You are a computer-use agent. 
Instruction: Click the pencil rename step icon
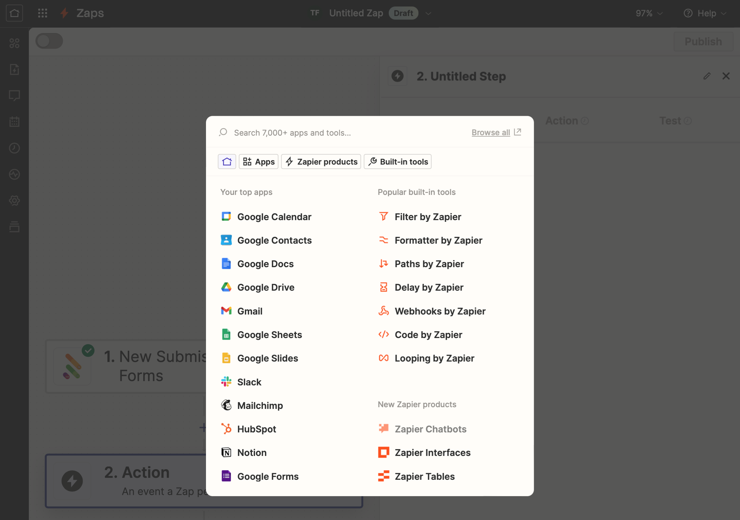(707, 76)
